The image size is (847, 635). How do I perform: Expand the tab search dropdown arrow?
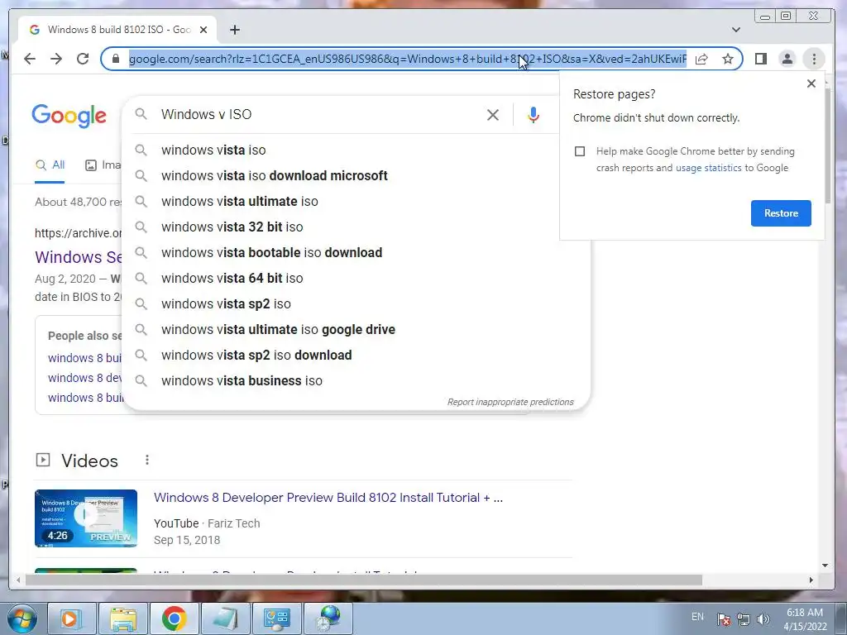click(x=735, y=30)
